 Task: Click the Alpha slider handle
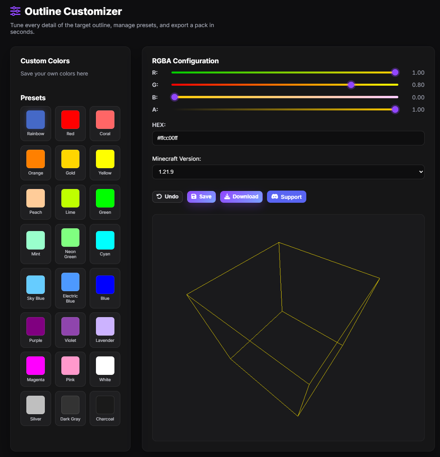coord(395,110)
